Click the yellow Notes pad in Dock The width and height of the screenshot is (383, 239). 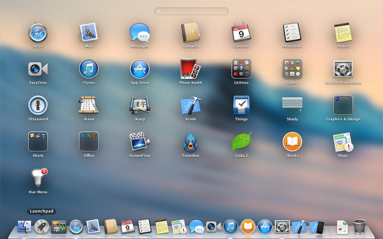162,227
